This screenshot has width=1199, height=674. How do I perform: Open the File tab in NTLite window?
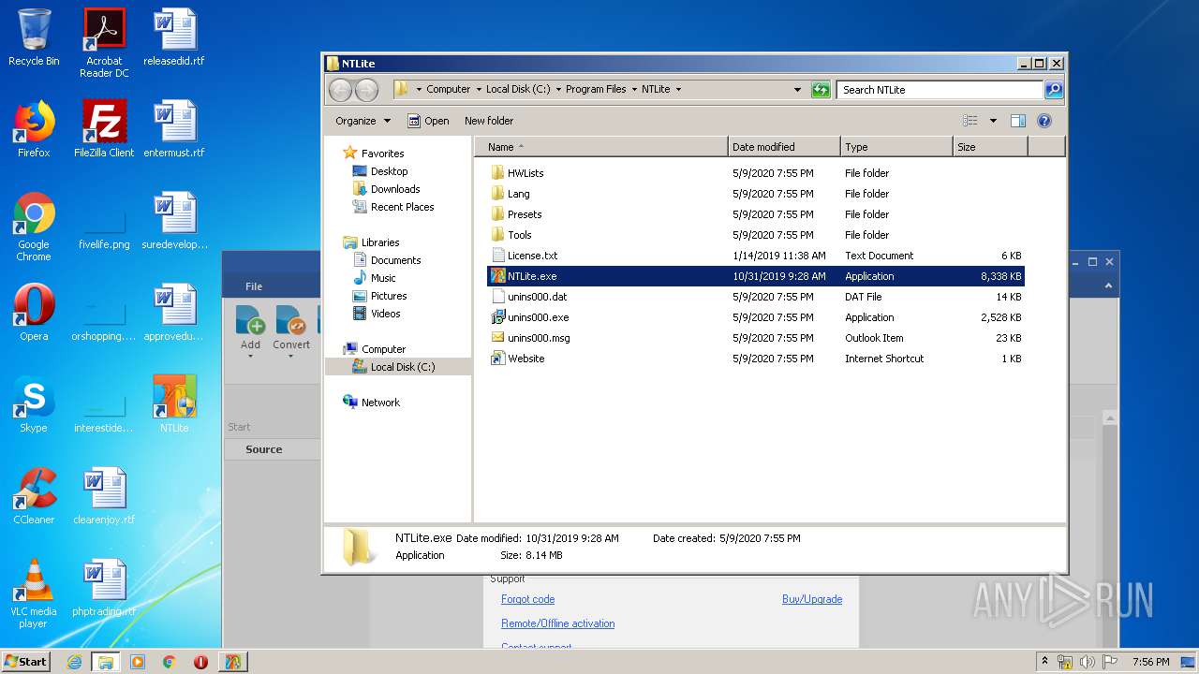tap(254, 286)
